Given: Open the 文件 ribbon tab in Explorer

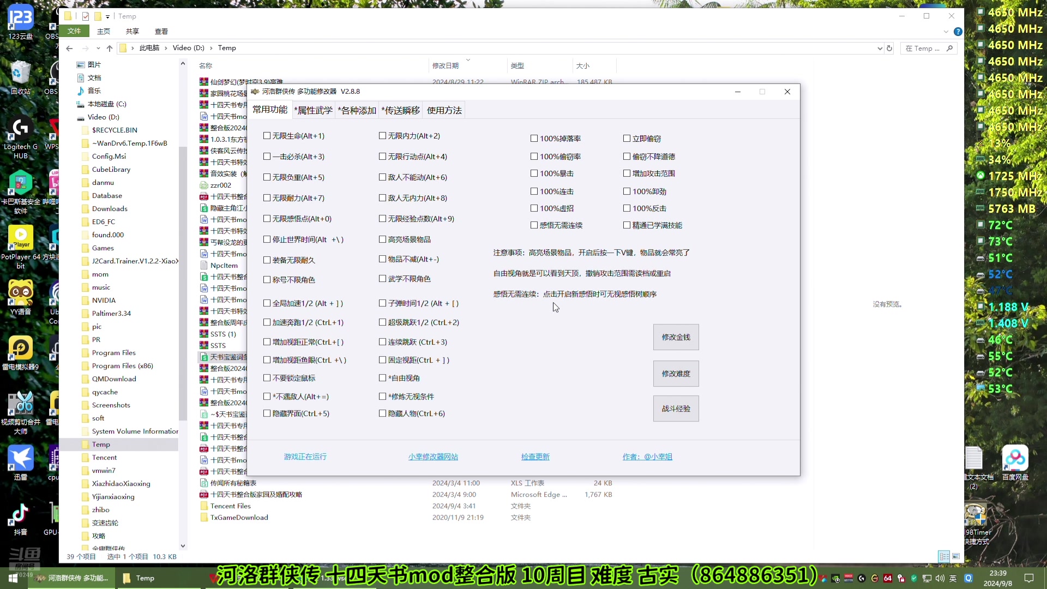Looking at the screenshot, I should coord(74,31).
